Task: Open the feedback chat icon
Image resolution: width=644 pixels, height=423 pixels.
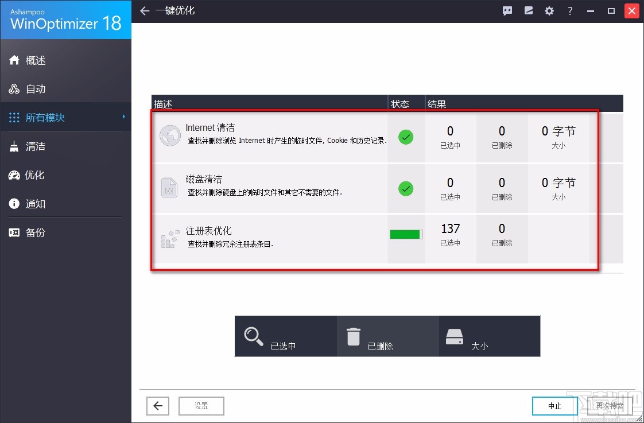Action: (x=507, y=11)
